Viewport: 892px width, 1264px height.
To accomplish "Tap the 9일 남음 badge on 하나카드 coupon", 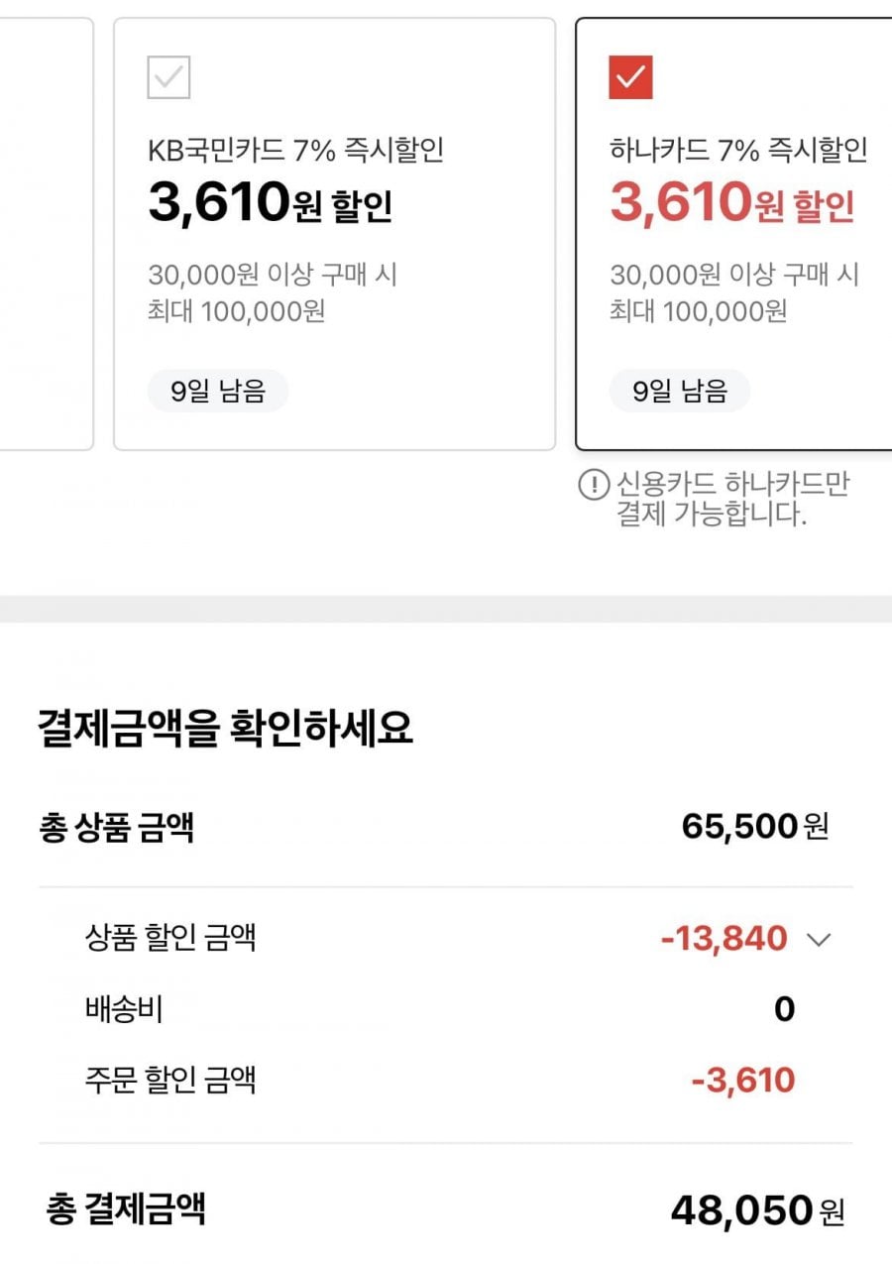I will click(680, 392).
